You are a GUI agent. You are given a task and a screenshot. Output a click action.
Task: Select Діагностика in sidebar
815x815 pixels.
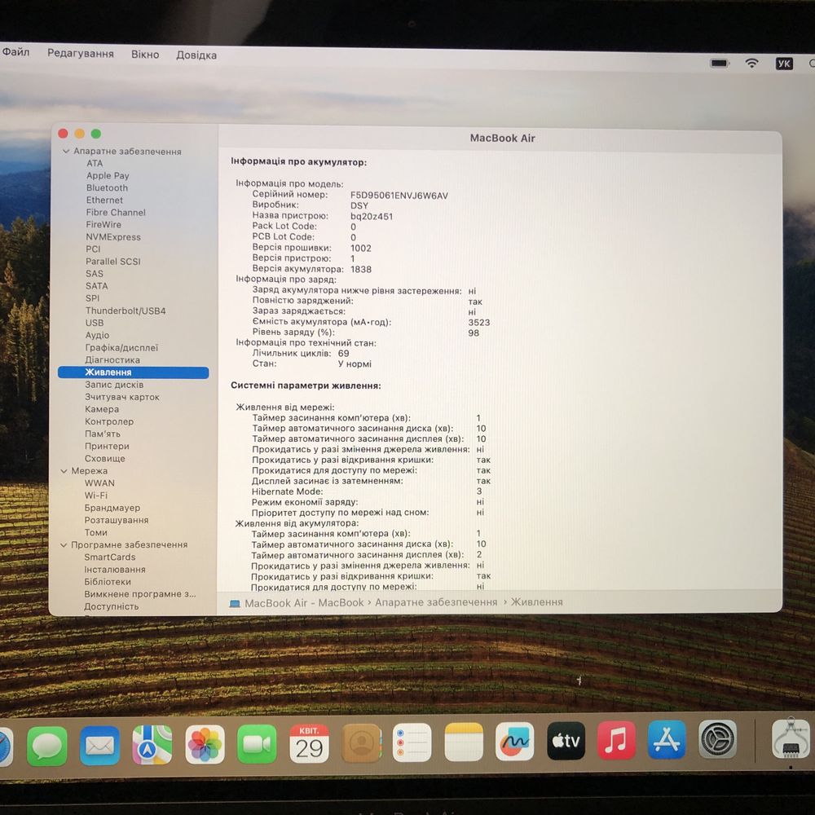click(x=112, y=360)
